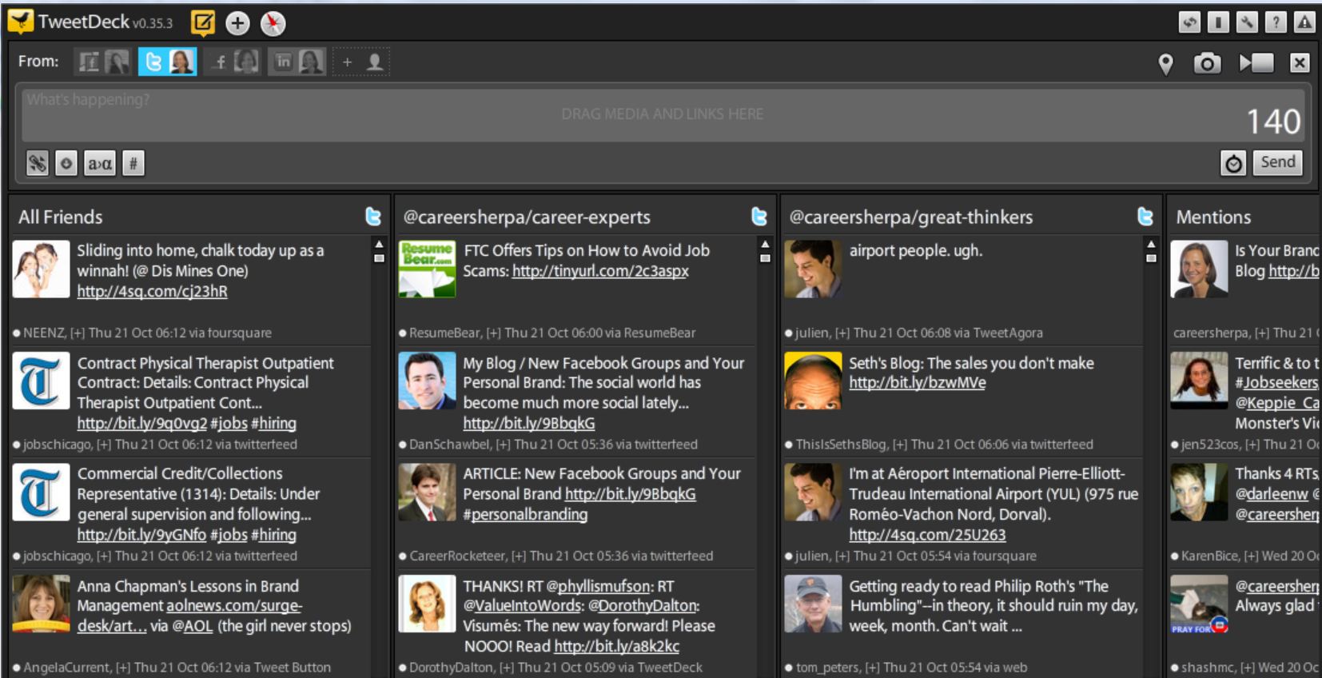Open link http://bit.ly/9yGNfo in Commercial Credit tweet

click(x=141, y=535)
